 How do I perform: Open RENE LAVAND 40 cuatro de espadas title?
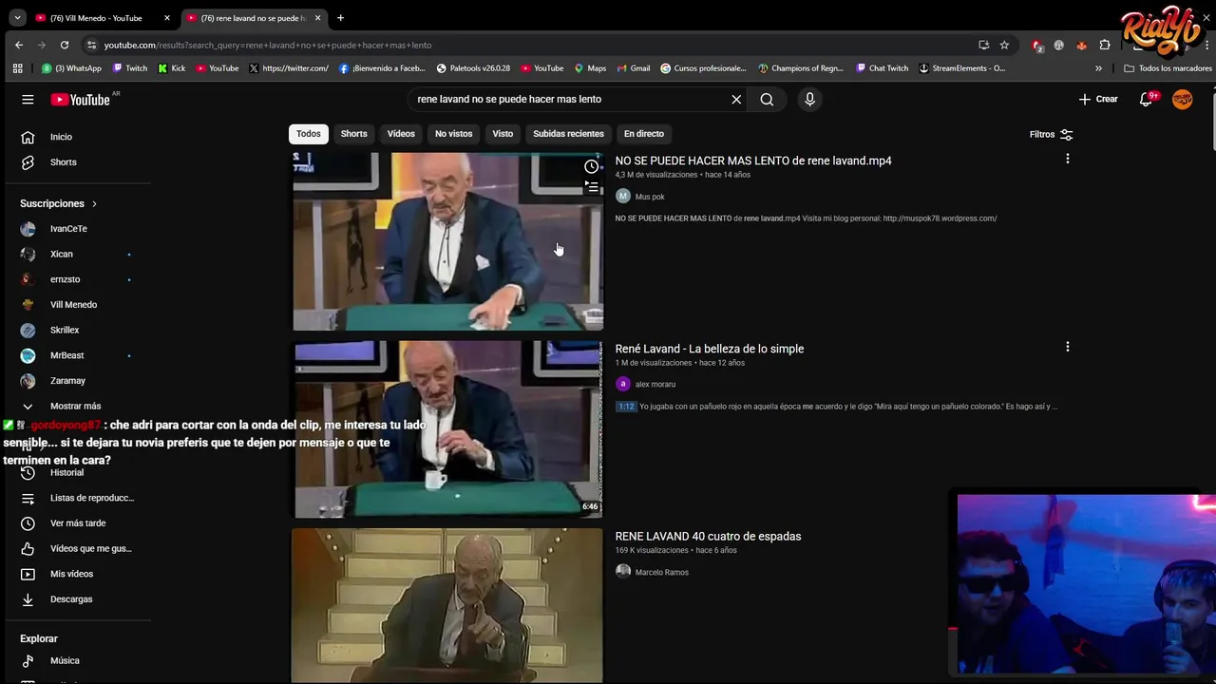708,536
